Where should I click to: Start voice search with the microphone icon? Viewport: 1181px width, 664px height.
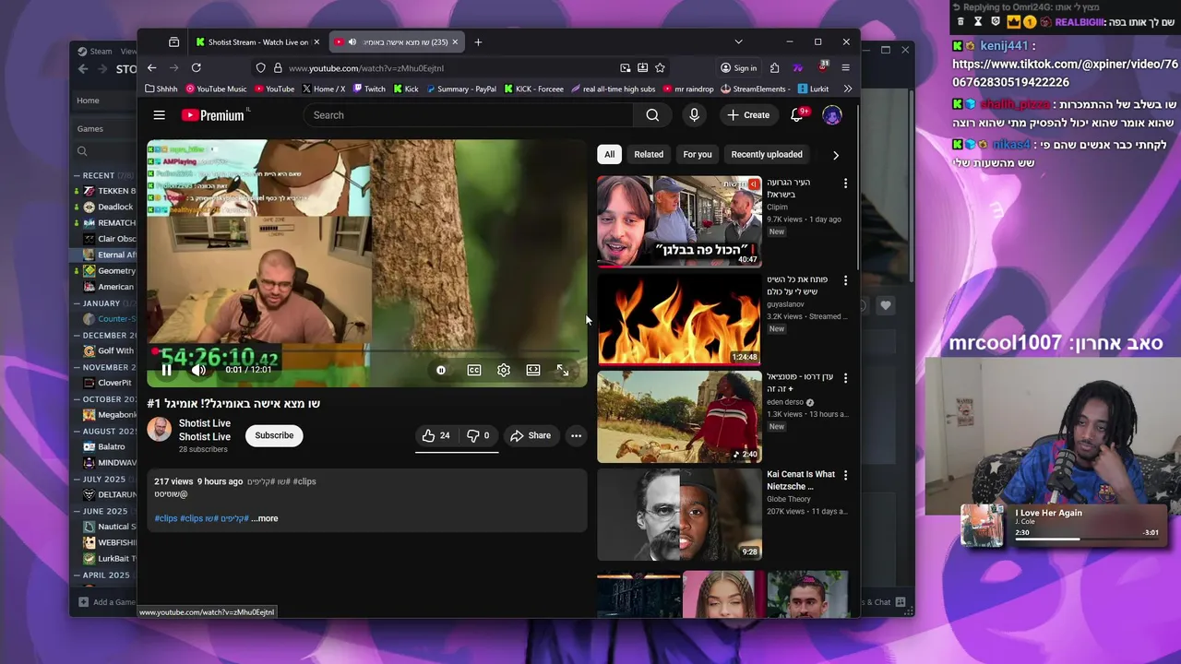694,115
